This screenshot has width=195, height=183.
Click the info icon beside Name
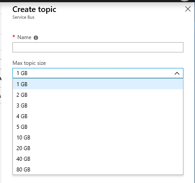pos(36,38)
